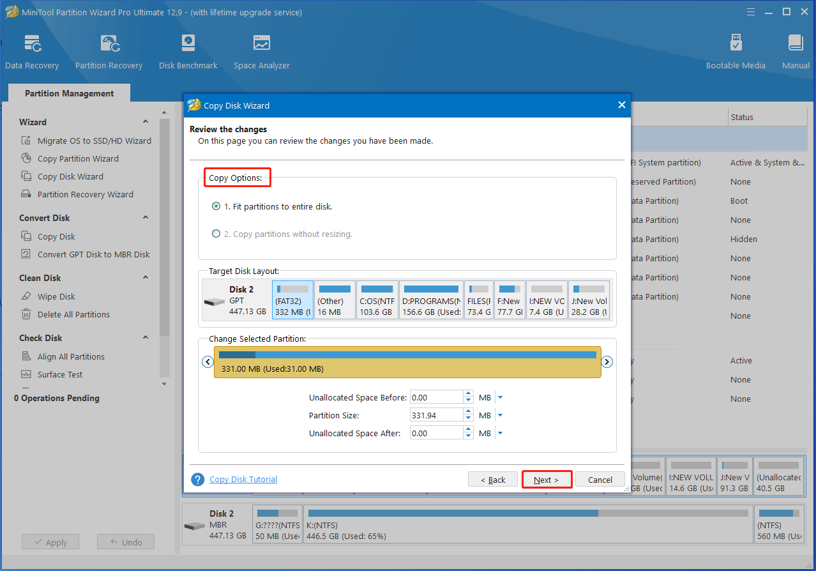
Task: Select Fit partitions to entire disk
Action: point(216,207)
